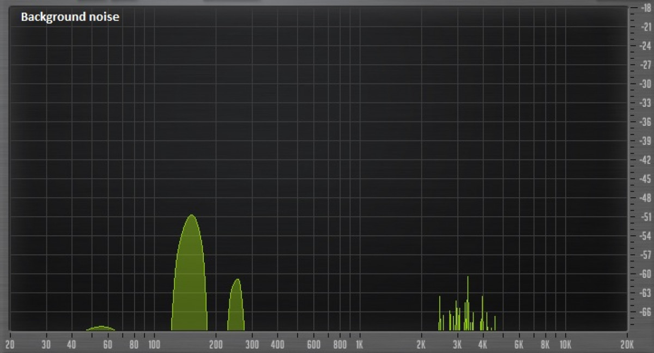This screenshot has width=654, height=353.
Task: Click the 1K frequency axis label
Action: click(x=359, y=344)
